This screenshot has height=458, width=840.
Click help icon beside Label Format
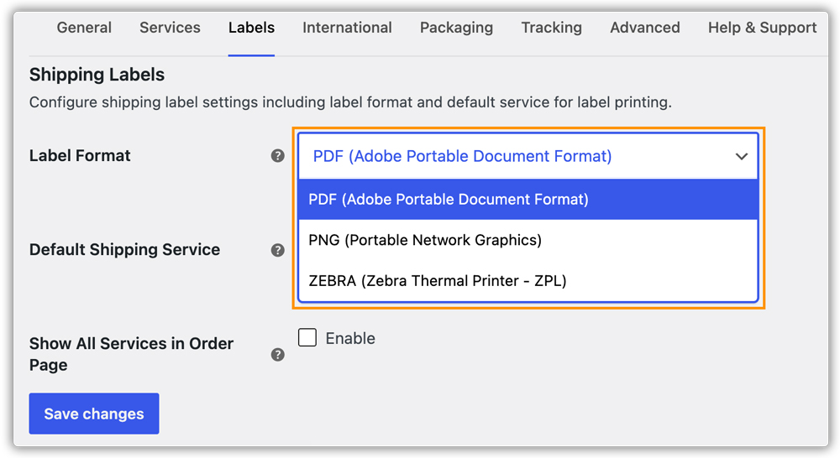point(277,156)
